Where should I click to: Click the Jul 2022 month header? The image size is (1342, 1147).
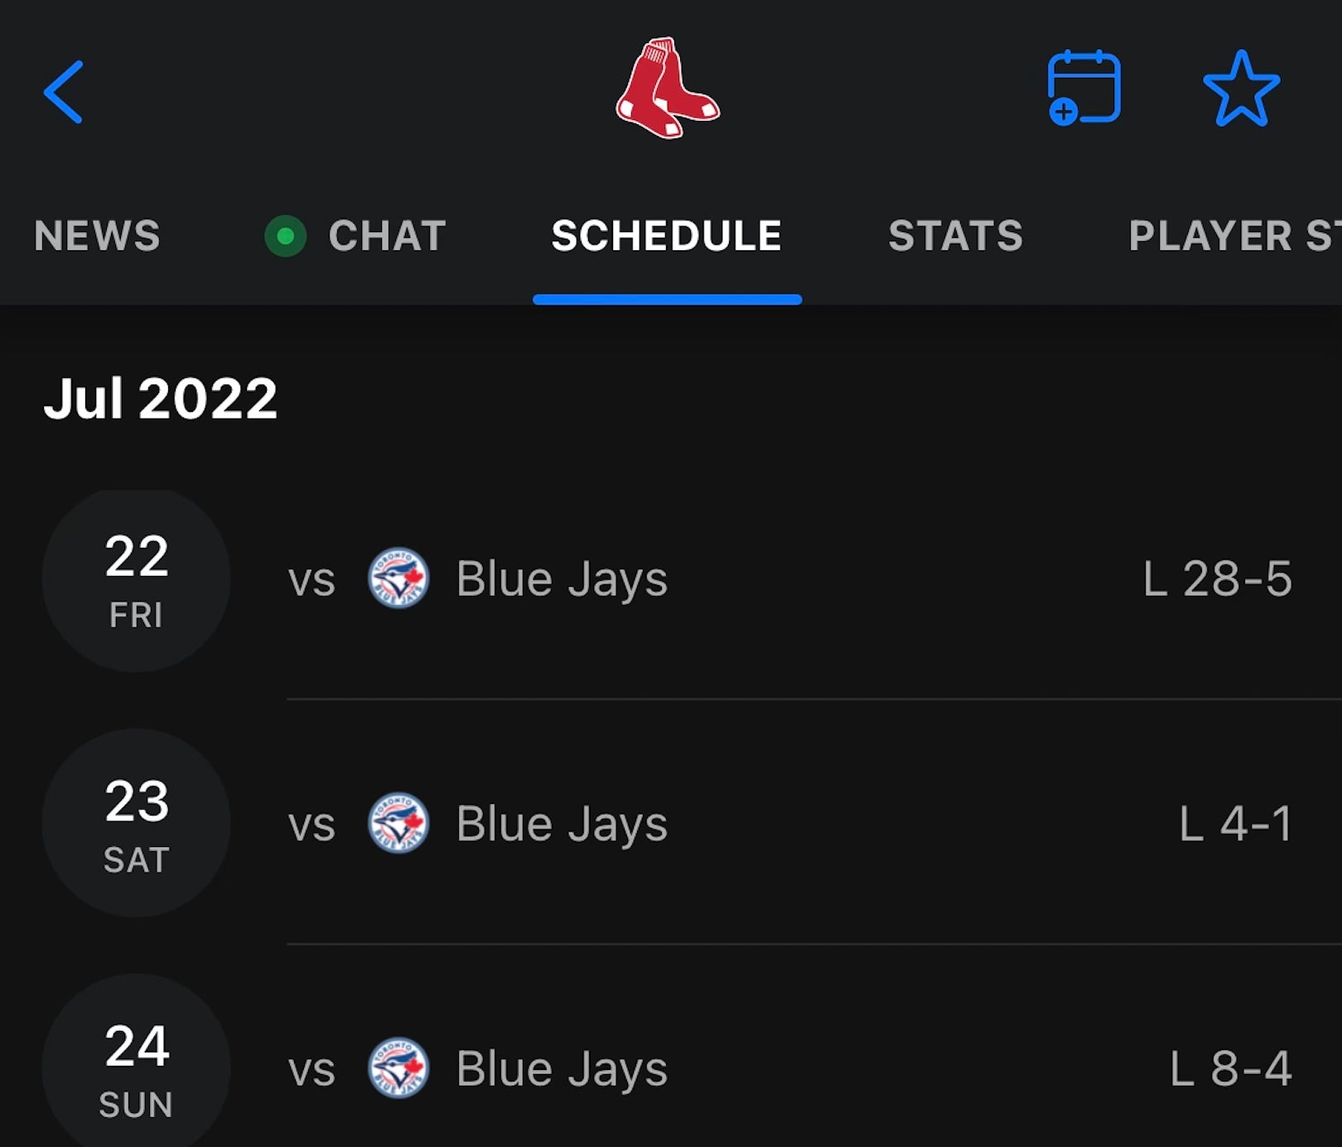[x=161, y=399]
